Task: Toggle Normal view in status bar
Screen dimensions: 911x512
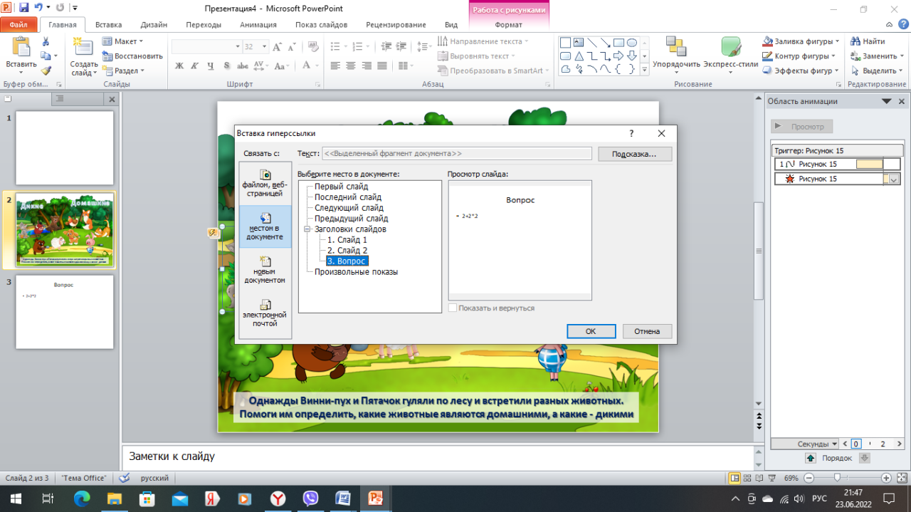Action: [x=736, y=478]
